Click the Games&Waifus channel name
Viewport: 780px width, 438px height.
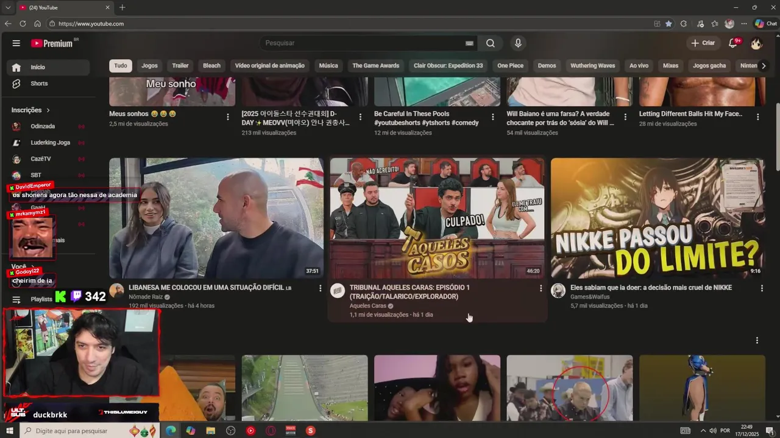(x=590, y=297)
